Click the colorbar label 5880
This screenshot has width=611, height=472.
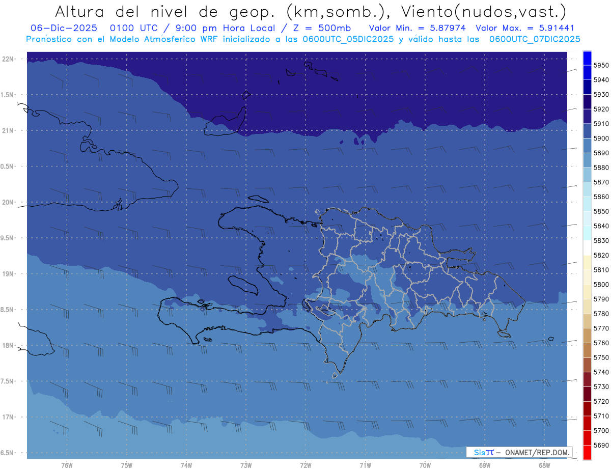[x=601, y=168]
